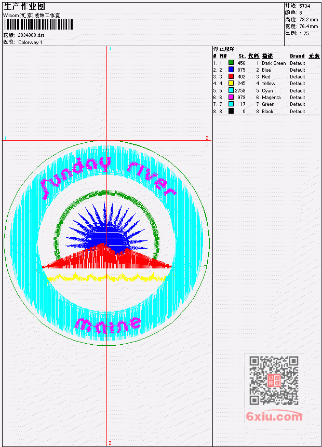322x447 pixels.
Task: Click the file name '2034308.dst'
Action: pos(31,35)
